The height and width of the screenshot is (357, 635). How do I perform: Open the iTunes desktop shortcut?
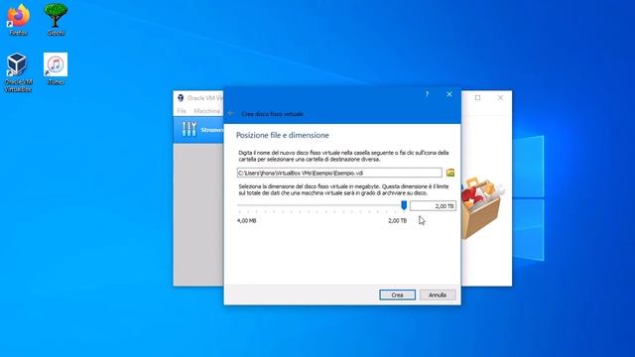point(56,68)
